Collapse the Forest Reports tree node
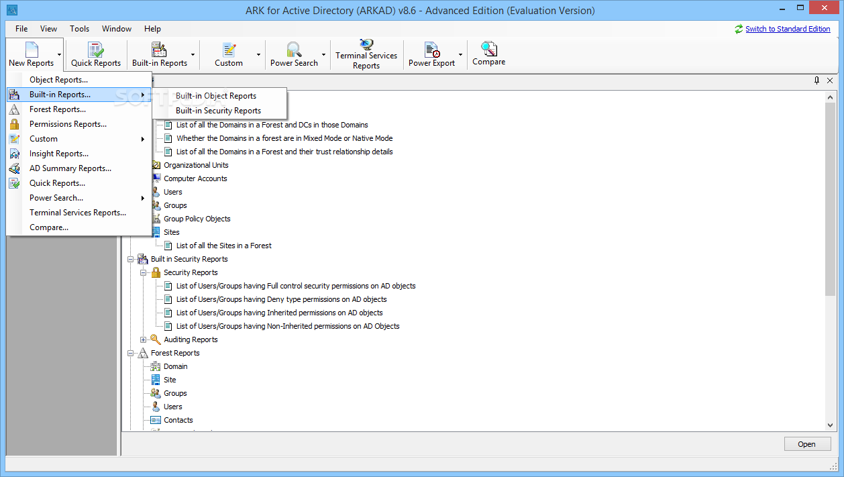This screenshot has width=844, height=477. click(130, 353)
